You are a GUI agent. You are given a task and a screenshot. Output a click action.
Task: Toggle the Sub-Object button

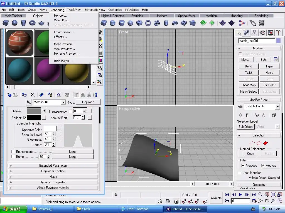point(246,127)
